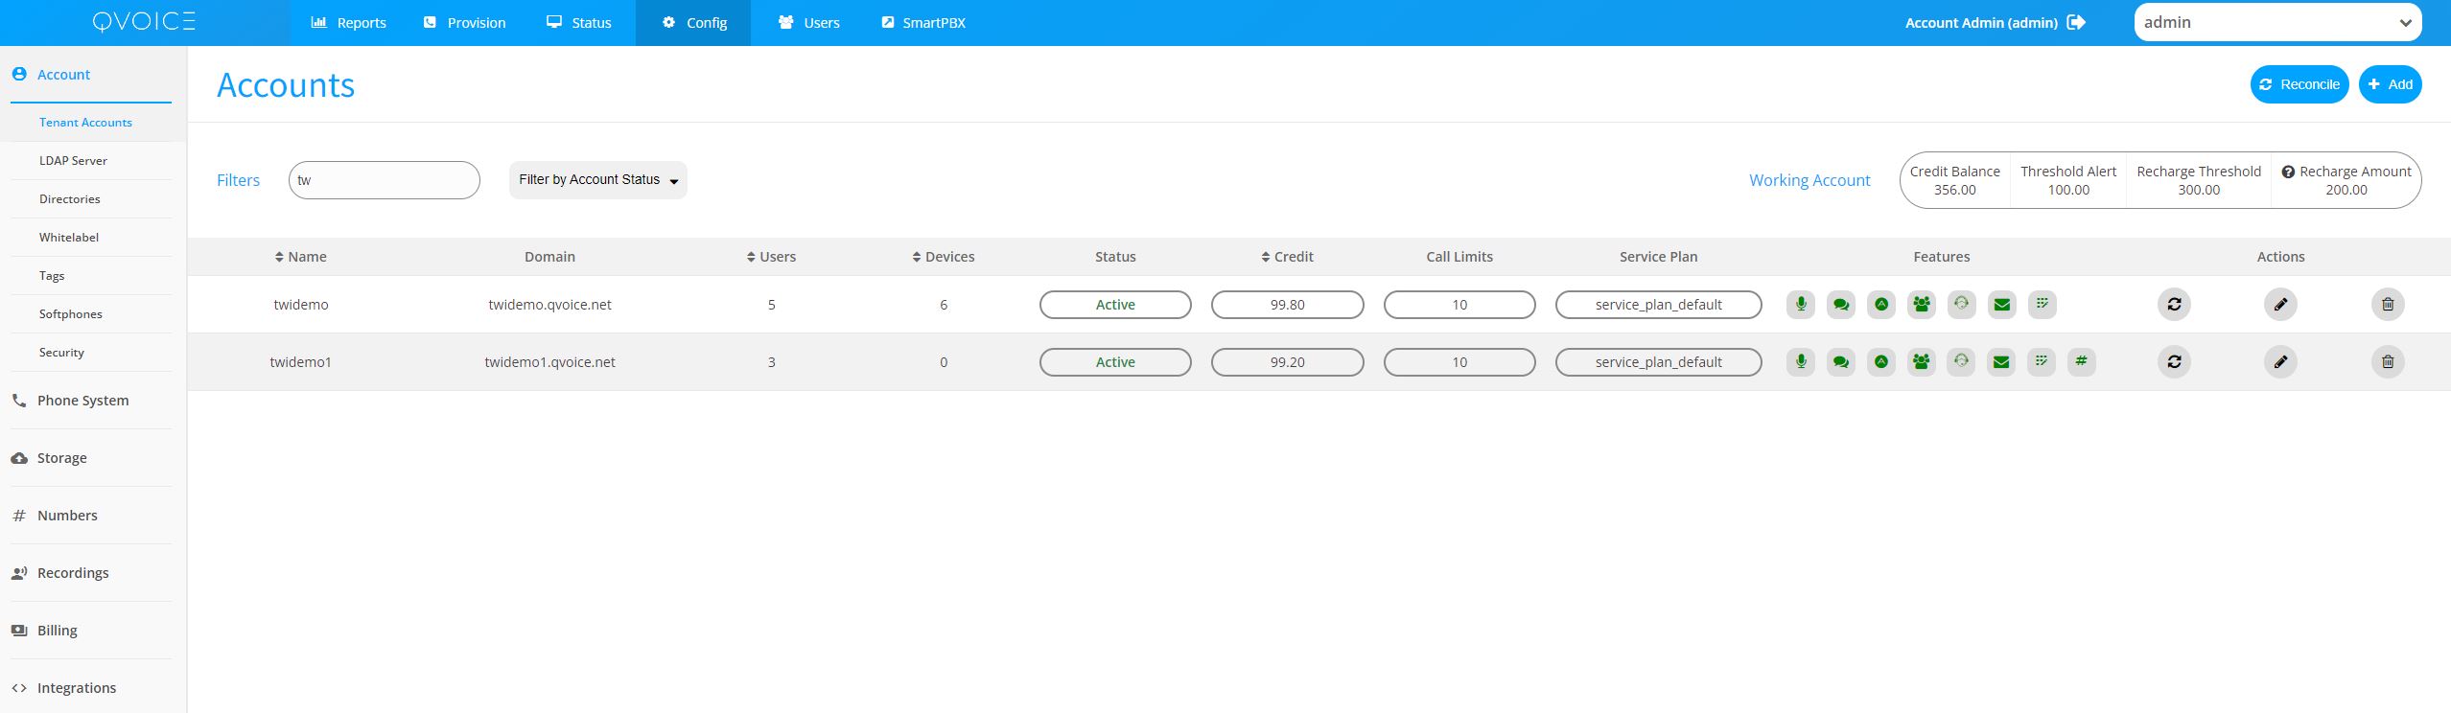This screenshot has width=2451, height=713.
Task: Sort accounts by Name column
Action: [x=300, y=257]
